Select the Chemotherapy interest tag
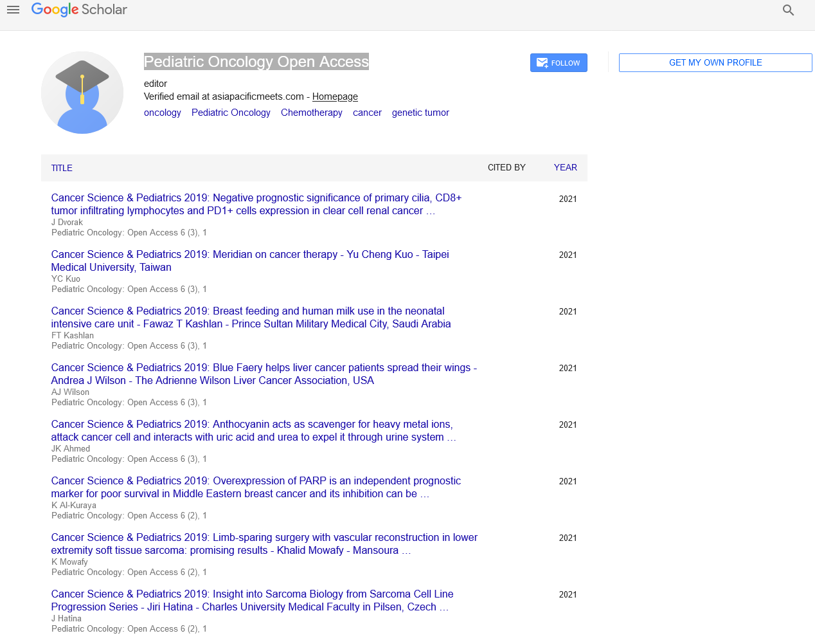Viewport: 815px width, 640px height. pyautogui.click(x=312, y=113)
